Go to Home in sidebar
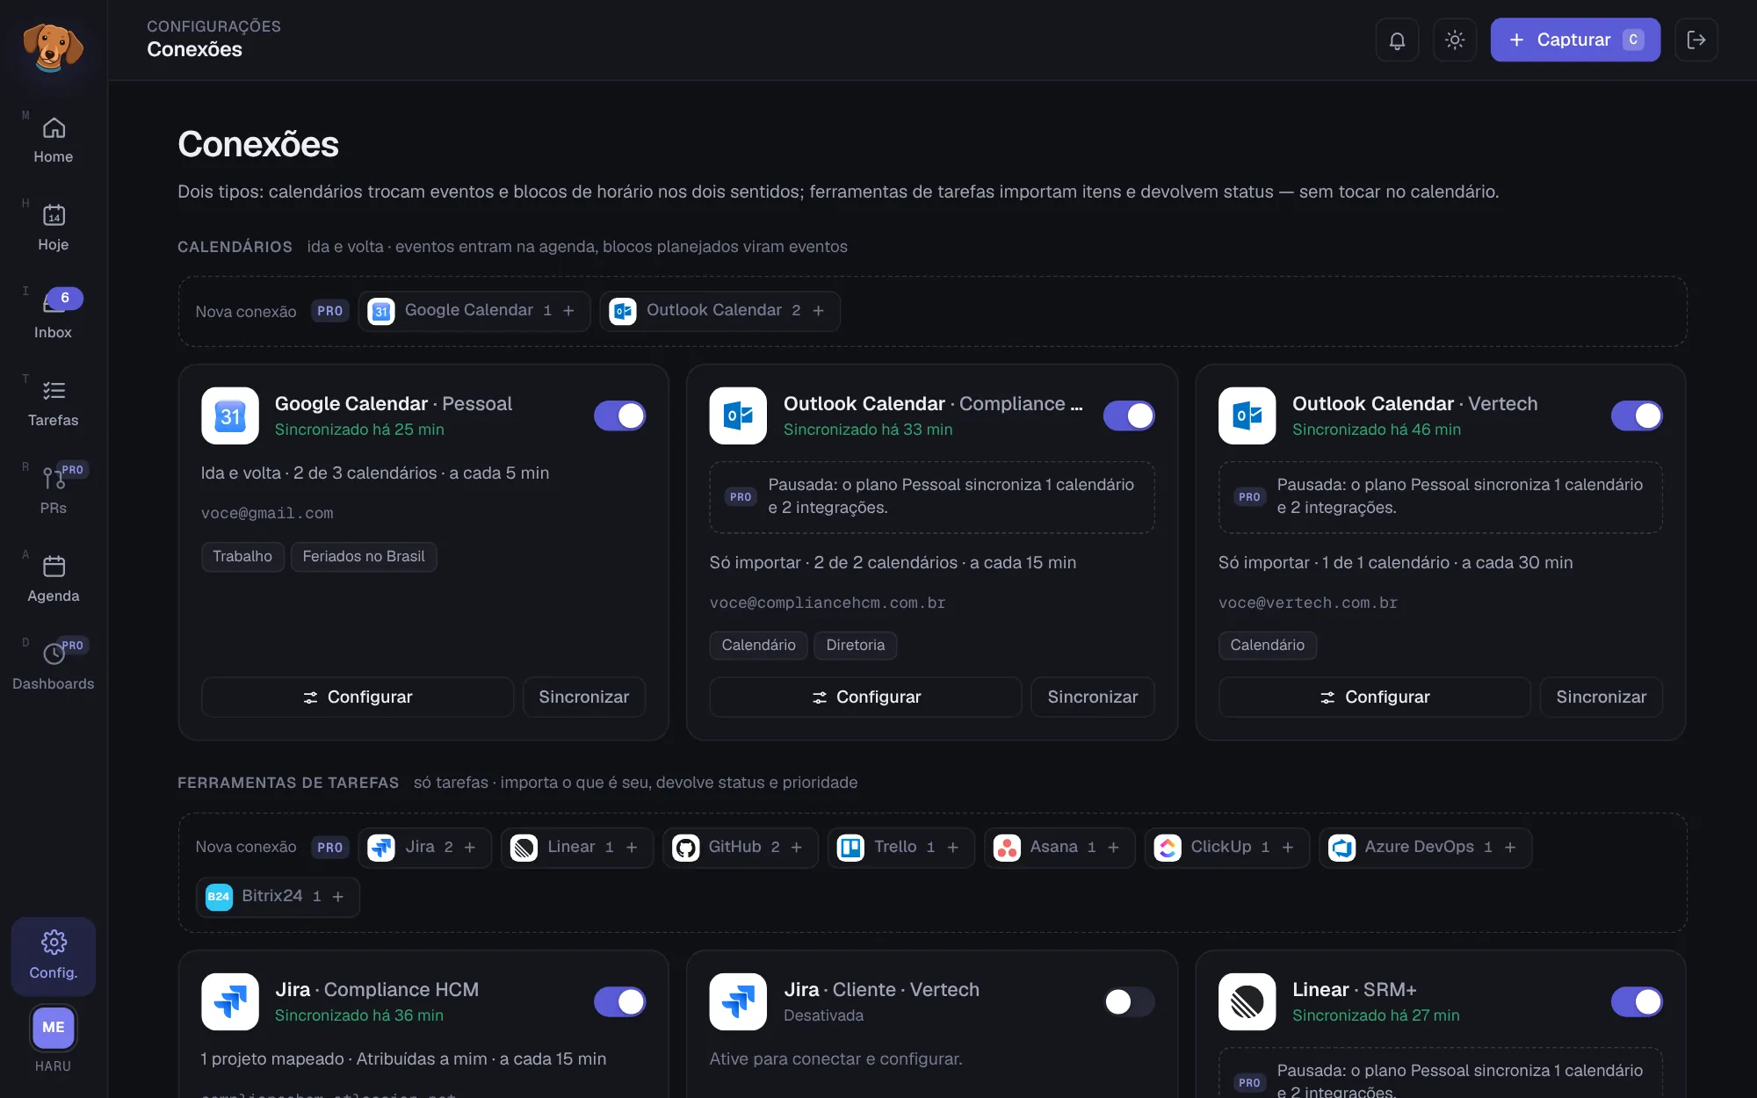This screenshot has width=1757, height=1098. (x=54, y=141)
